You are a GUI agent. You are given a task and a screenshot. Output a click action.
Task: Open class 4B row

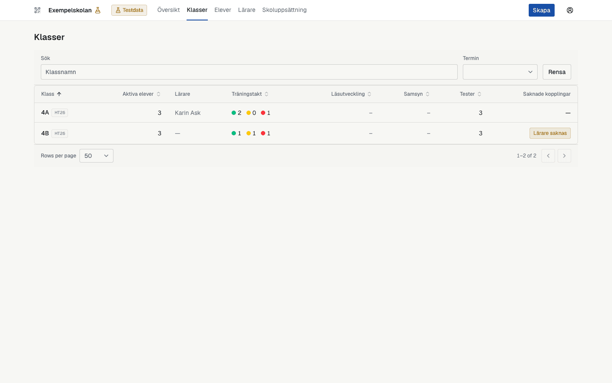pos(306,133)
